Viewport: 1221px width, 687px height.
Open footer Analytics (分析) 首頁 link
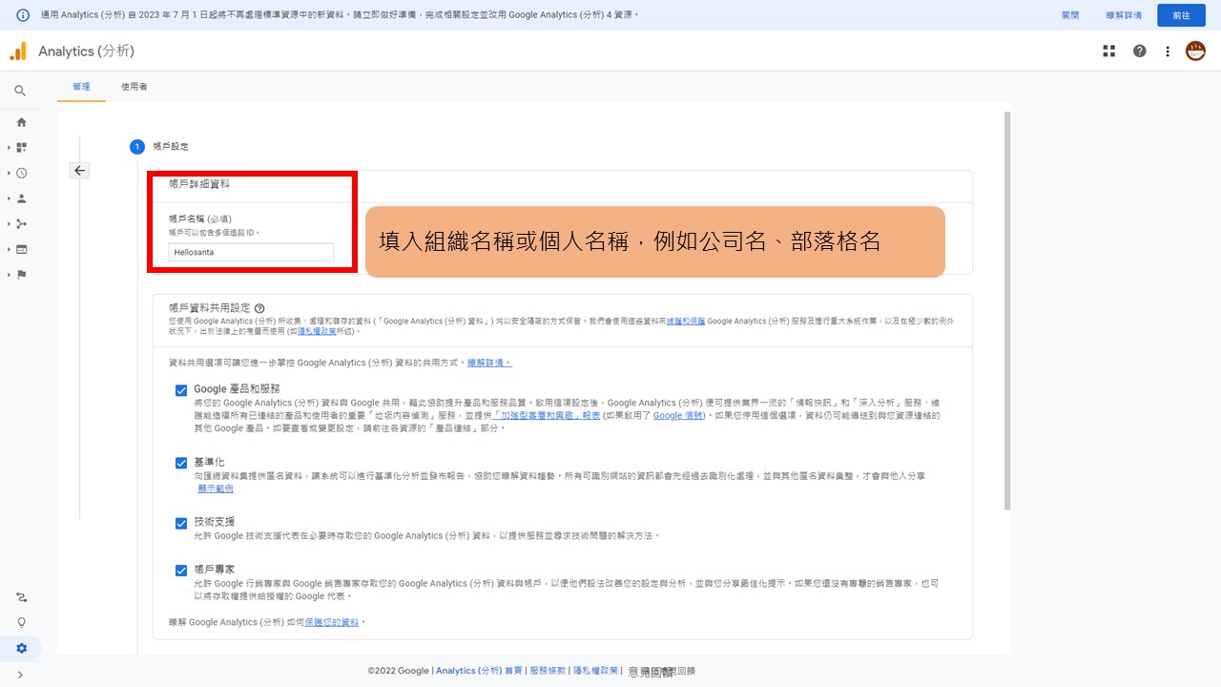(479, 671)
